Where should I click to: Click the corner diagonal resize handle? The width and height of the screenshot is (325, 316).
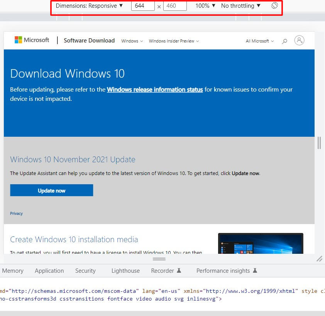tap(320, 259)
